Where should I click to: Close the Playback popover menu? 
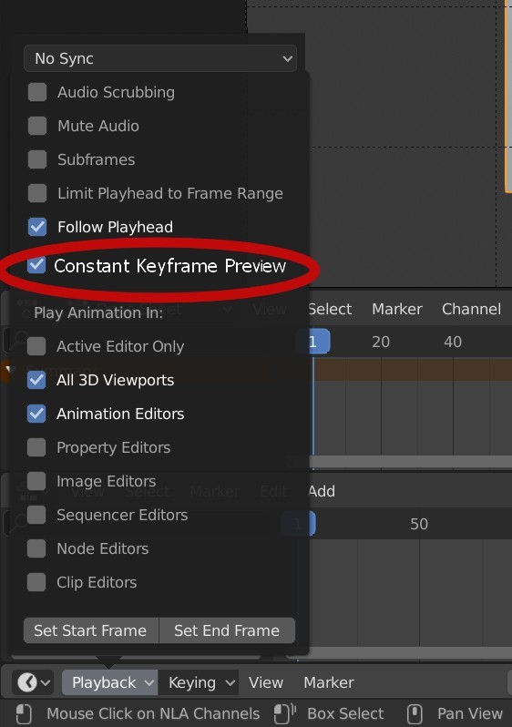(109, 682)
